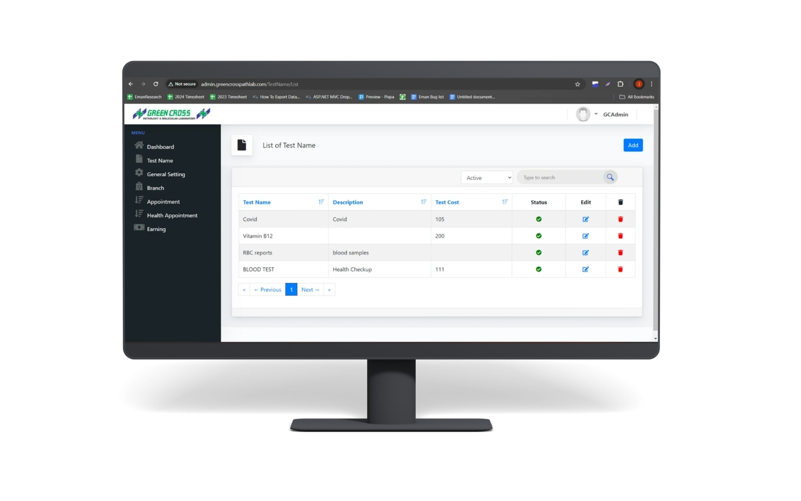This screenshot has width=801, height=501.
Task: Click the GCAdmin user avatar
Action: tap(583, 114)
